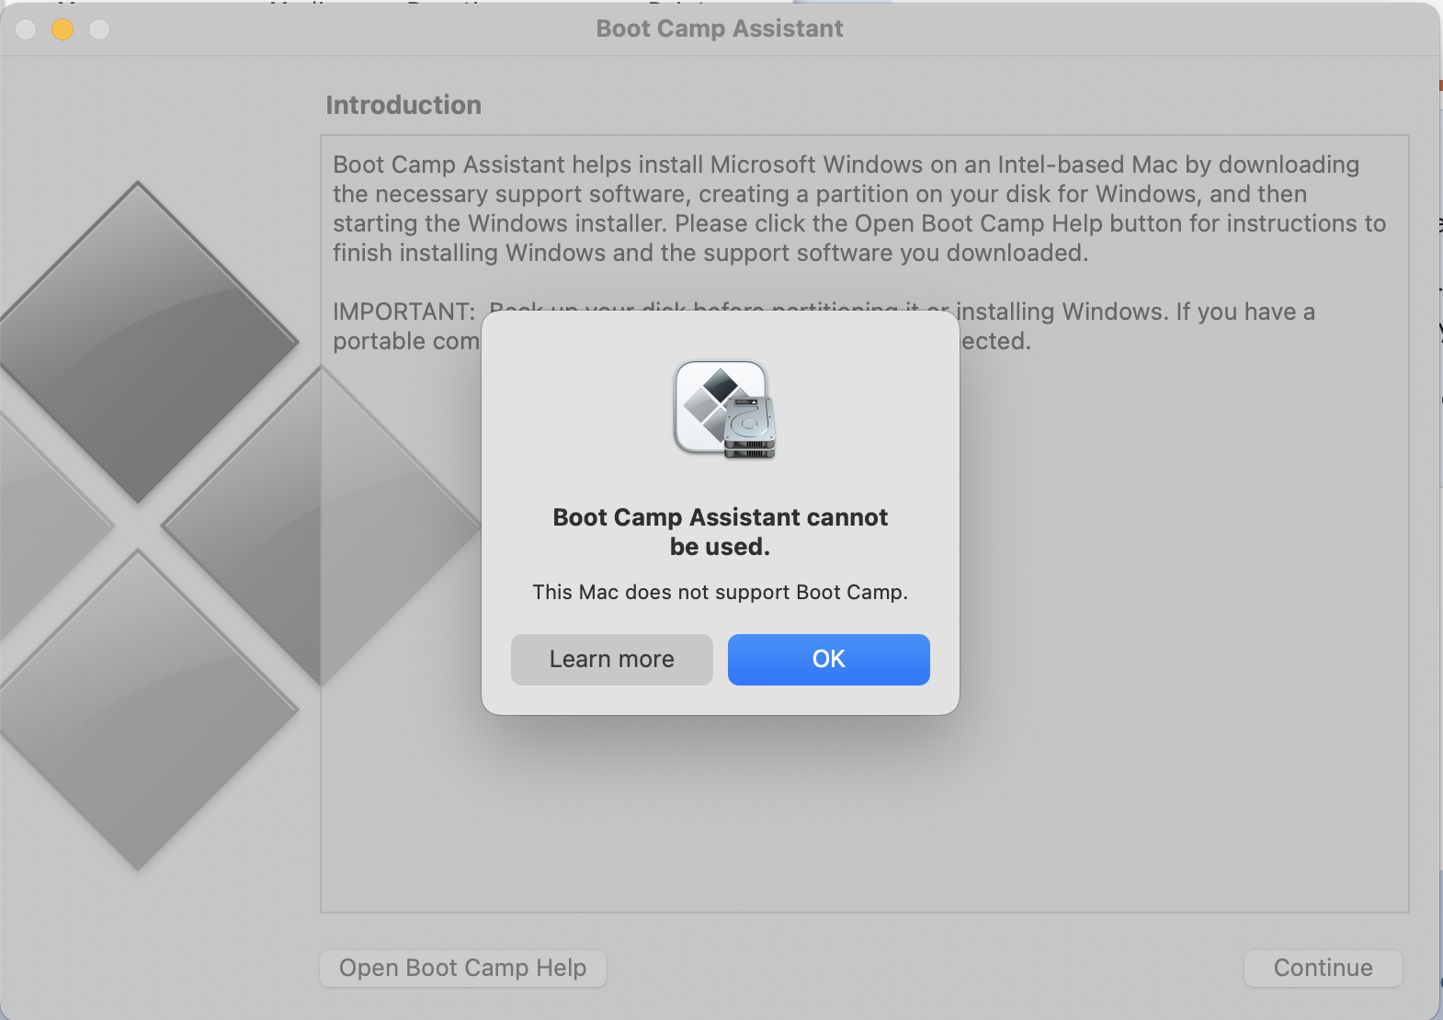Click the introduction paragraph about installing Windows
The height and width of the screenshot is (1020, 1443).
(859, 209)
